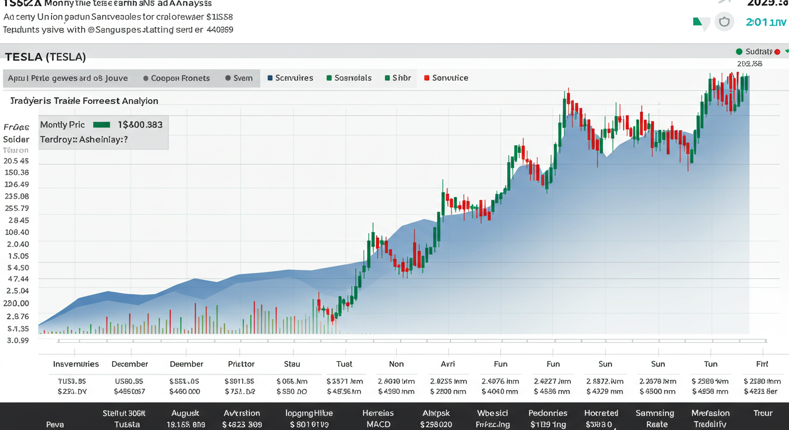Open the Herreias MACD indicator
Viewport: 789px width, 430px height.
pos(378,419)
